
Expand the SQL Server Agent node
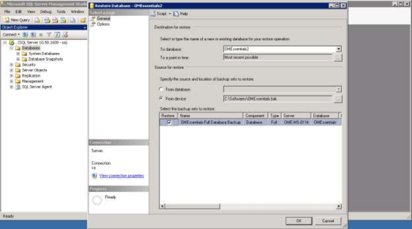[x=11, y=87]
